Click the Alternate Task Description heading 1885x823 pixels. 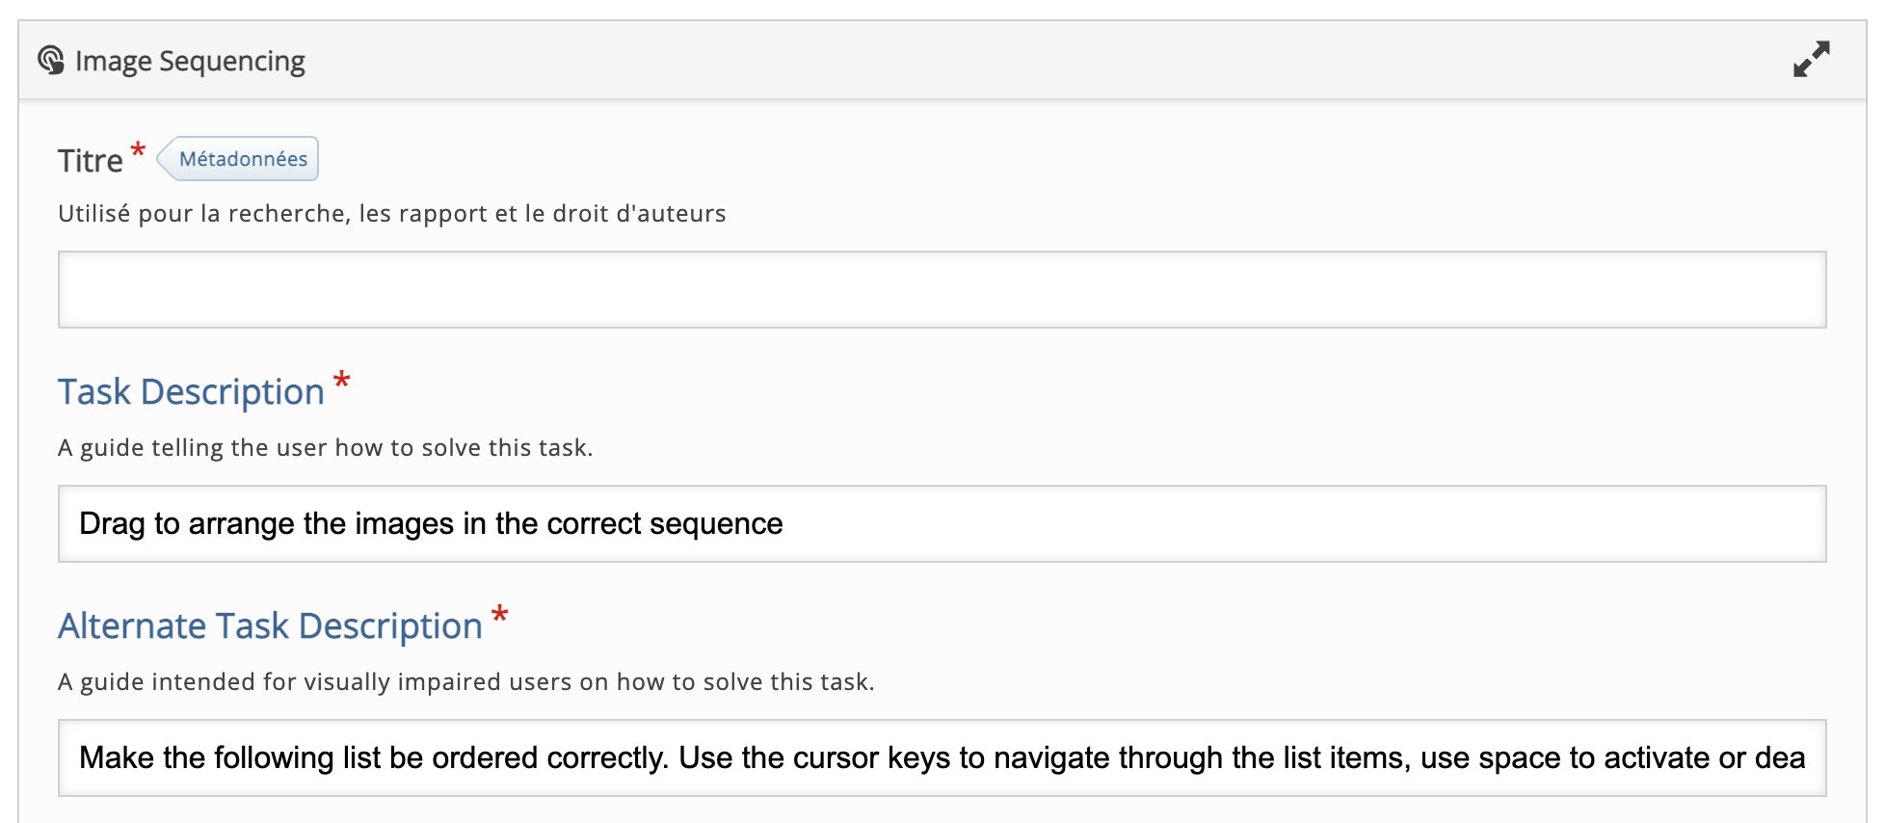coord(270,626)
